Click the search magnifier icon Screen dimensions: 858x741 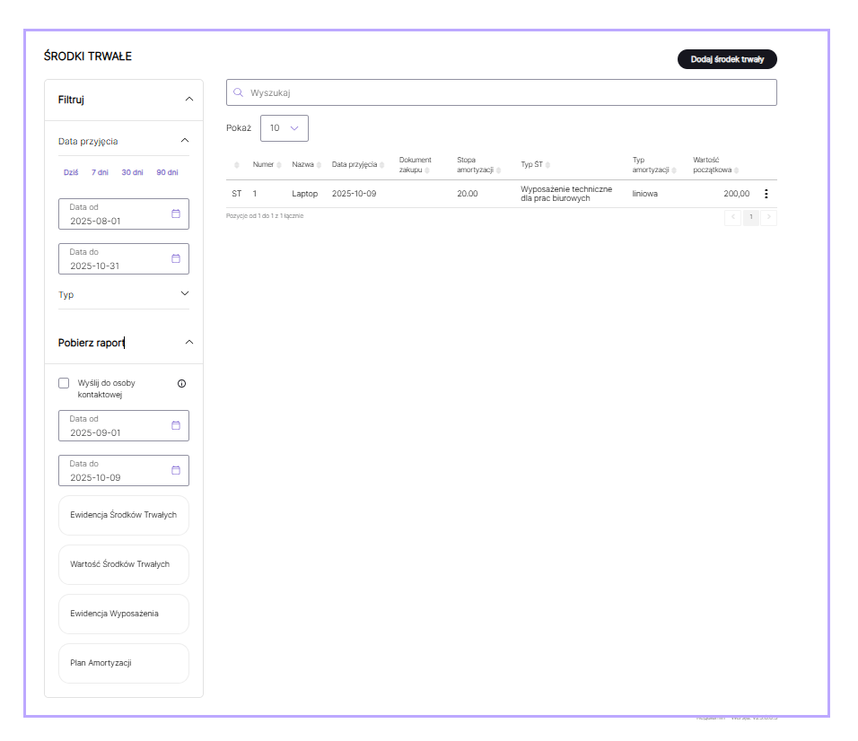coord(238,92)
